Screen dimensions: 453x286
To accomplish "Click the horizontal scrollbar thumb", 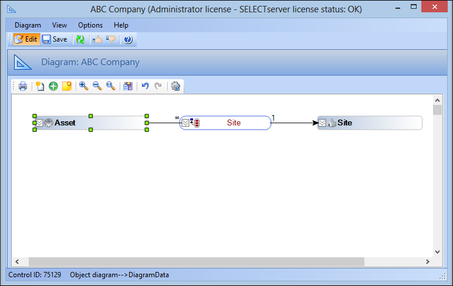I will click(197, 262).
